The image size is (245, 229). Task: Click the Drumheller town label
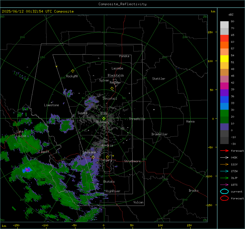[160, 134]
